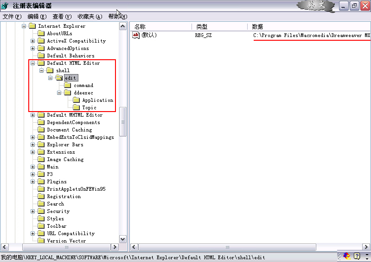Collapse the Default HTML Editor key

pyautogui.click(x=33, y=63)
